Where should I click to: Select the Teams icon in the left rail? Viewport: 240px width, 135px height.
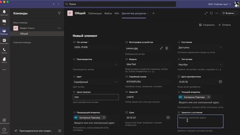point(4,31)
